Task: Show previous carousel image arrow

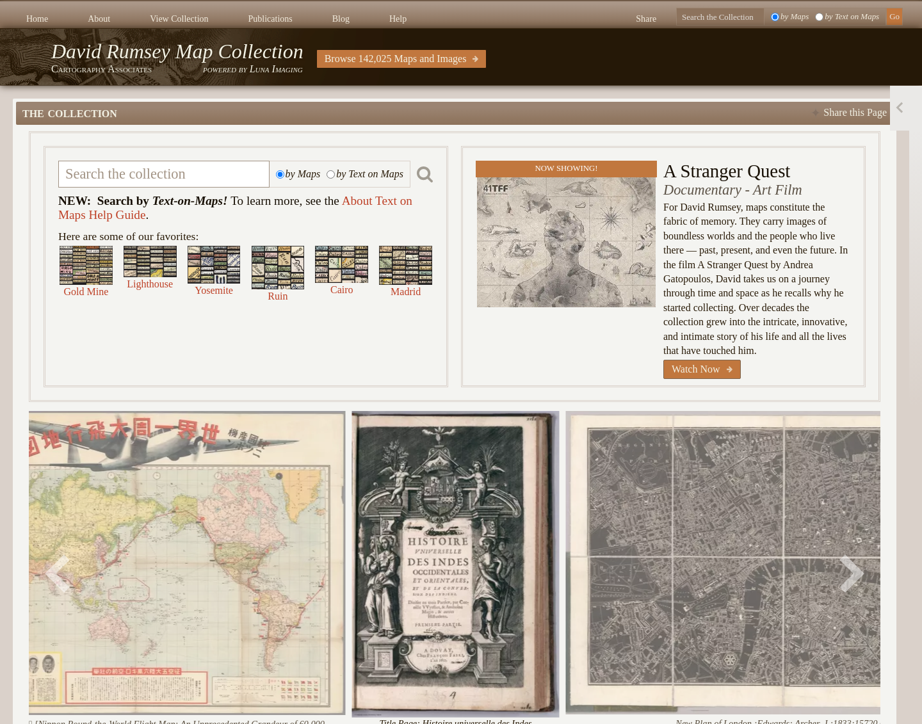Action: (58, 574)
